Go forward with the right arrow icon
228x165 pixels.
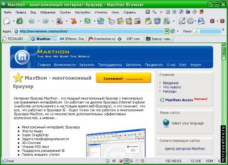[46, 21]
